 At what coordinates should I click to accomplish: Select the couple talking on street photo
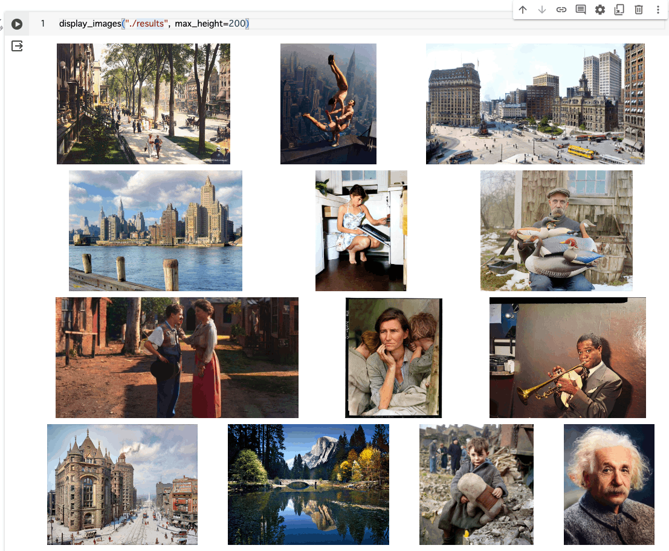pos(176,358)
